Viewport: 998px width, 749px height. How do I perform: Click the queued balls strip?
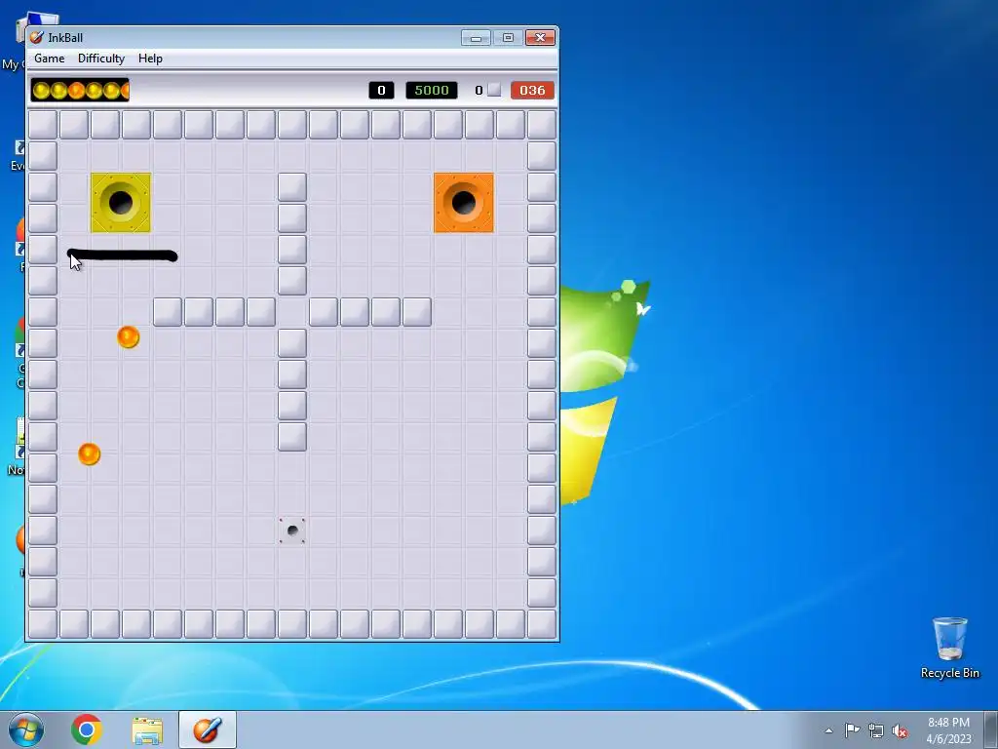pyautogui.click(x=80, y=91)
